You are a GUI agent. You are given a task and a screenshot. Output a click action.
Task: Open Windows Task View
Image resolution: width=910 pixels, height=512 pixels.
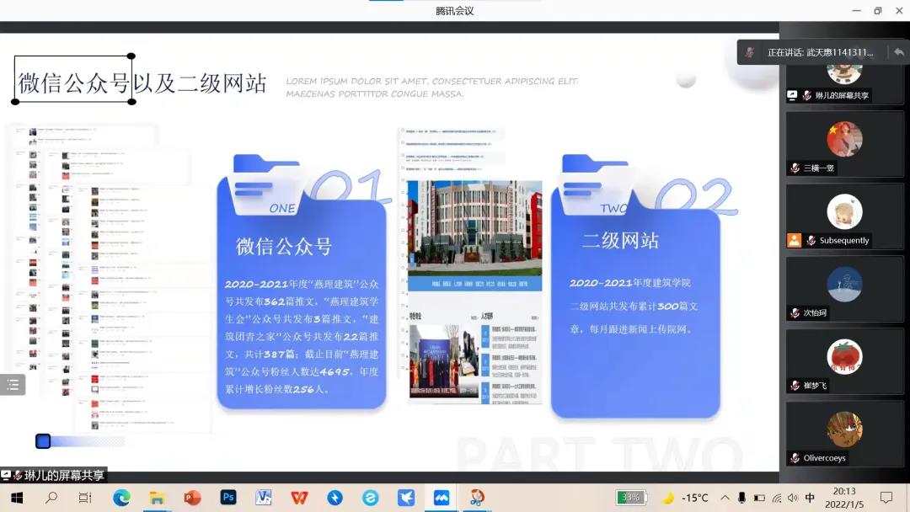[85, 498]
